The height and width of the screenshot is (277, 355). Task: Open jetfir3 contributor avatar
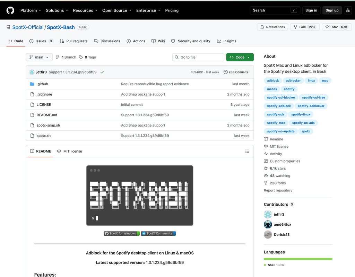[x=268, y=214]
